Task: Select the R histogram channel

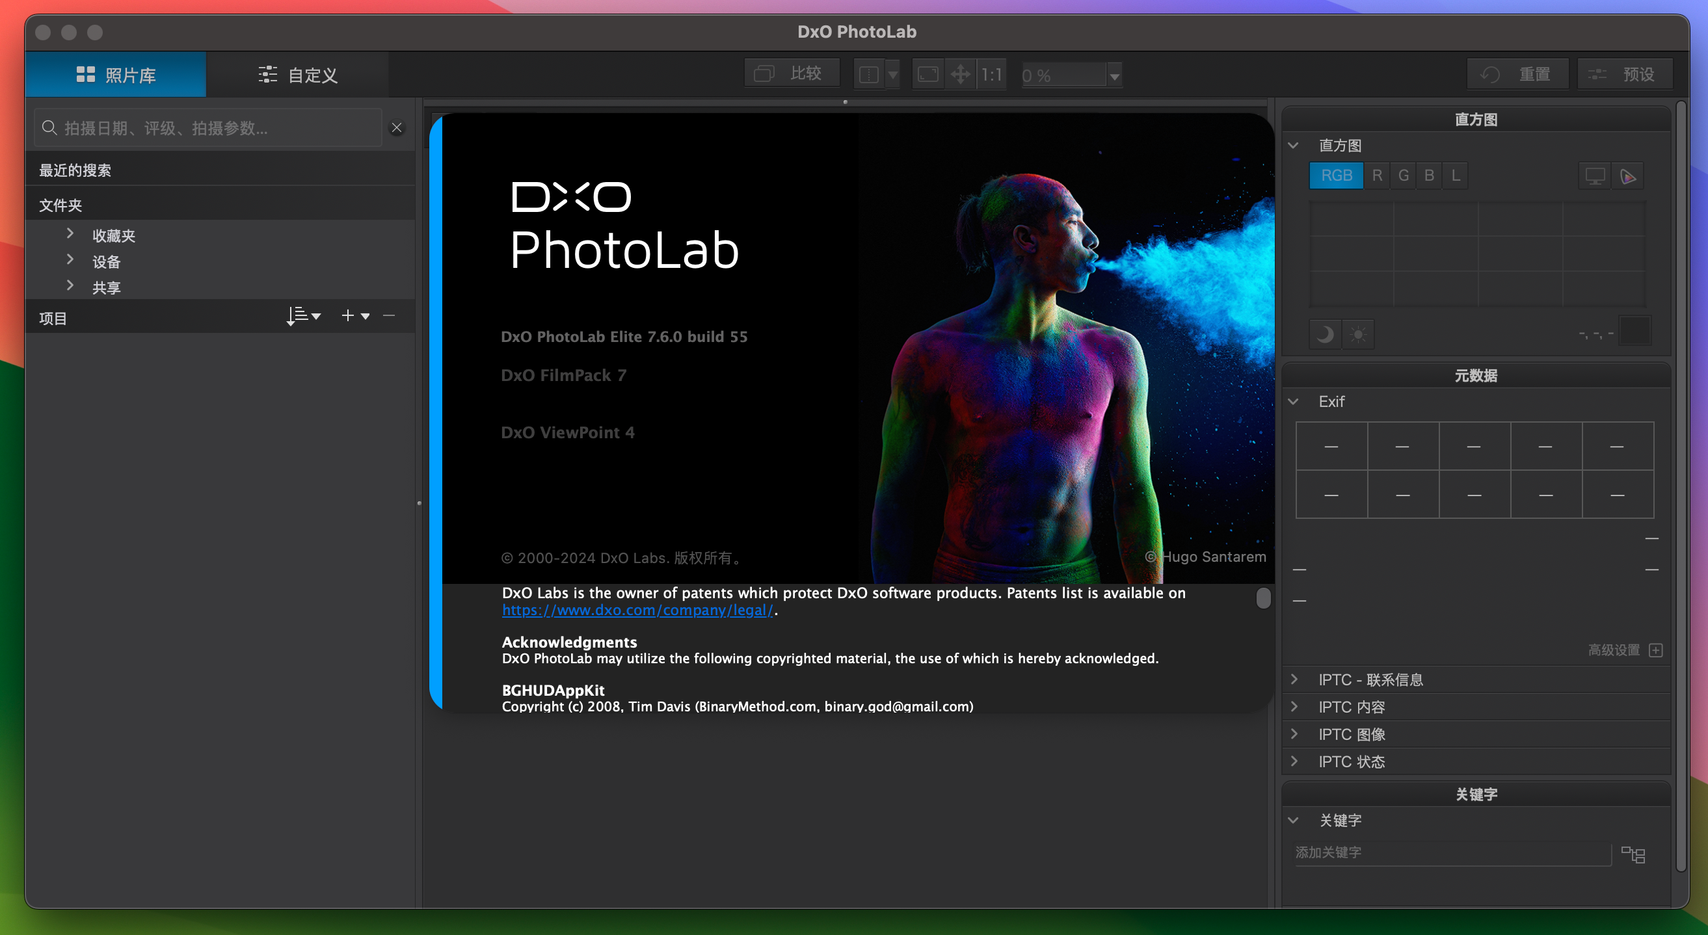Action: click(x=1377, y=176)
